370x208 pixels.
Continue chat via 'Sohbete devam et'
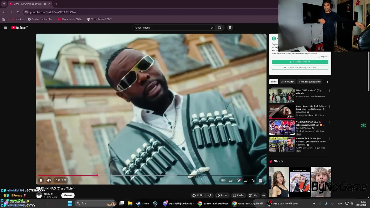click(x=300, y=62)
